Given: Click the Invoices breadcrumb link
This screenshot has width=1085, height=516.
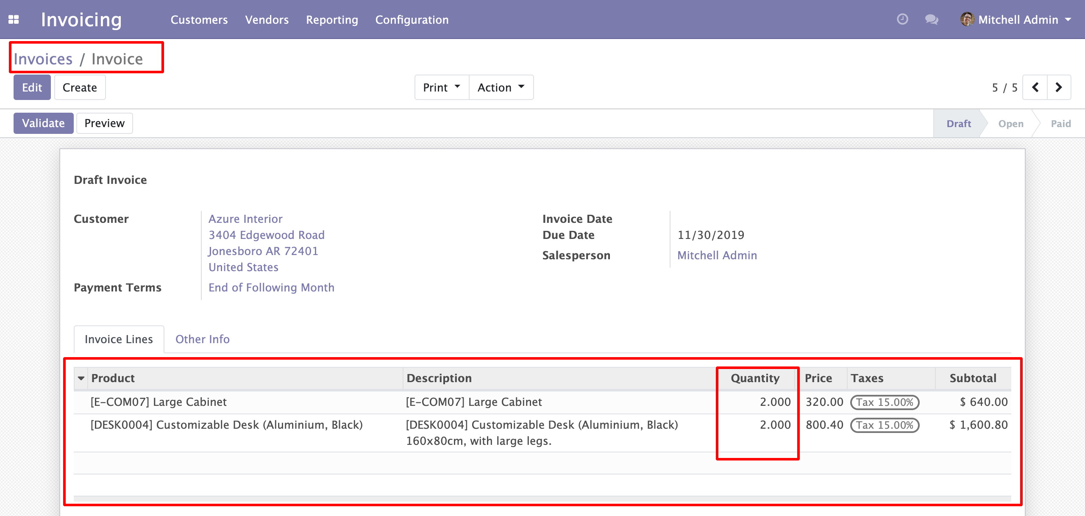Looking at the screenshot, I should (x=43, y=59).
